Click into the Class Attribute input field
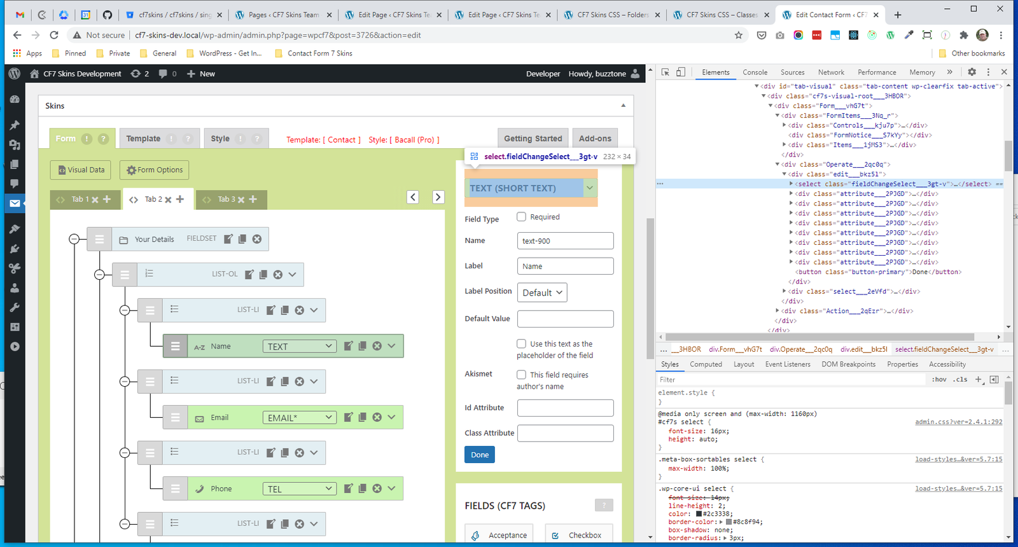1018x547 pixels. click(x=565, y=433)
